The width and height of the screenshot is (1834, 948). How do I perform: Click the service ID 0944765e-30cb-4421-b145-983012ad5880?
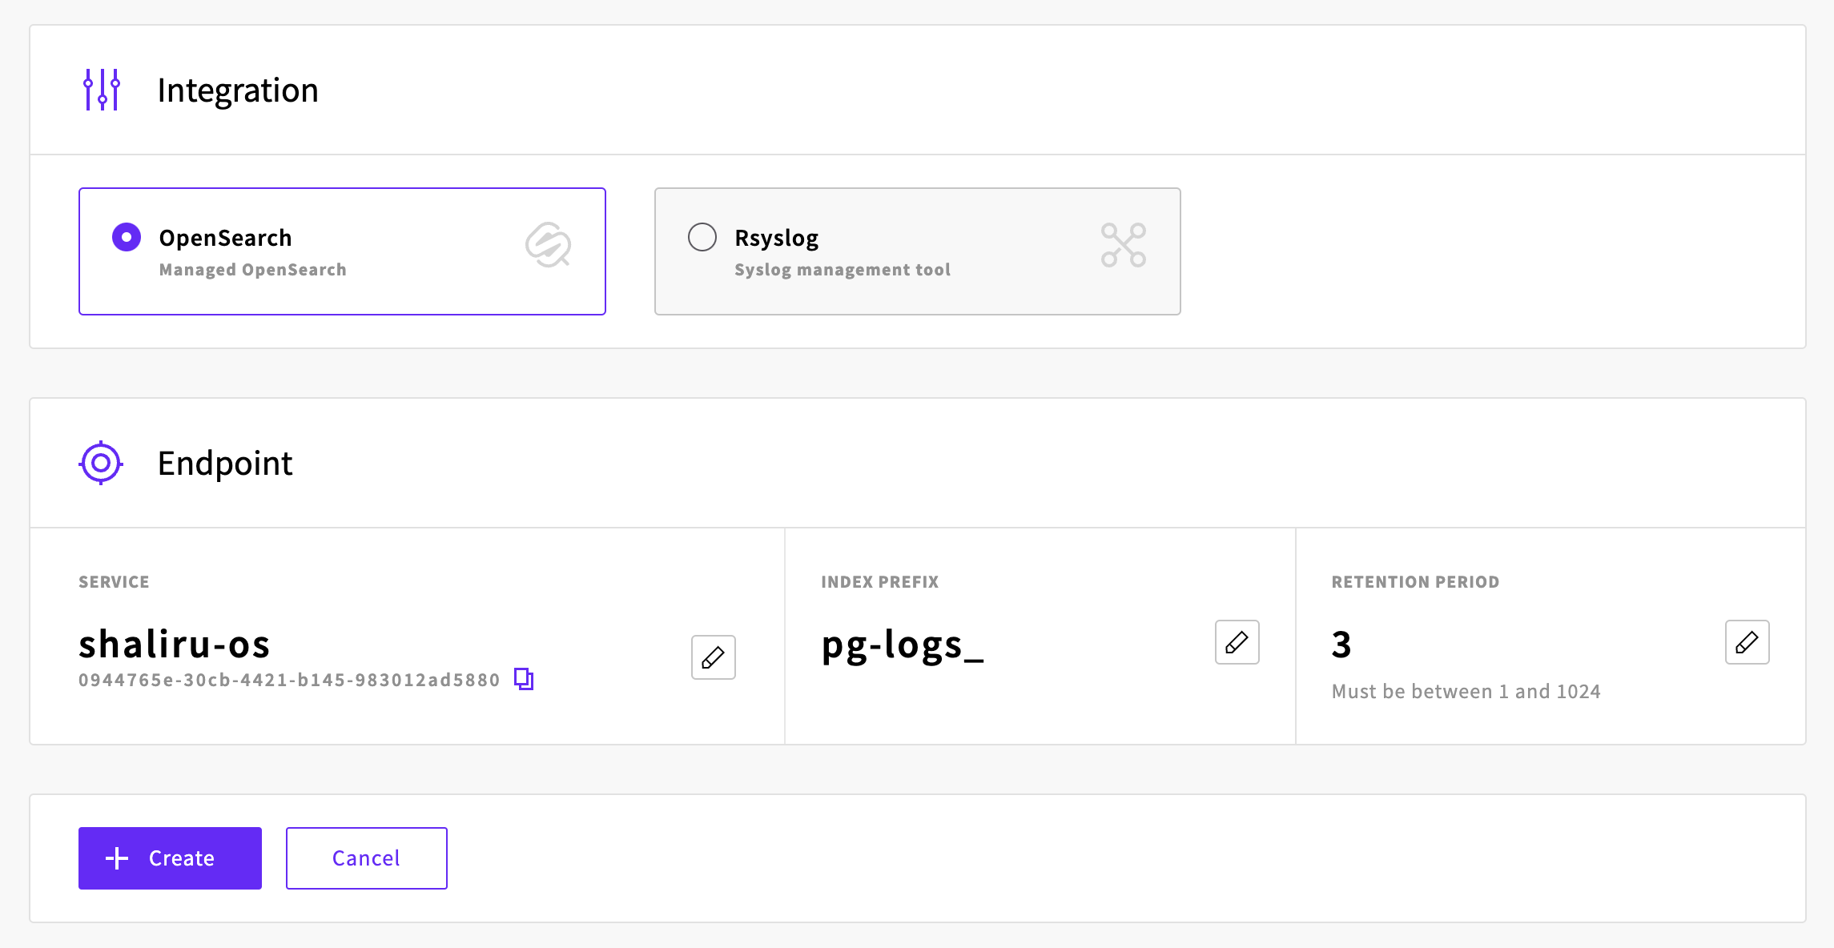coord(289,681)
